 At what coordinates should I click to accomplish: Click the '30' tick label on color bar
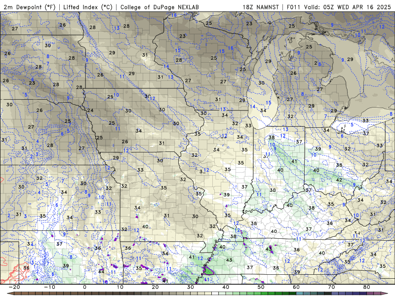pyautogui.click(x=191, y=287)
